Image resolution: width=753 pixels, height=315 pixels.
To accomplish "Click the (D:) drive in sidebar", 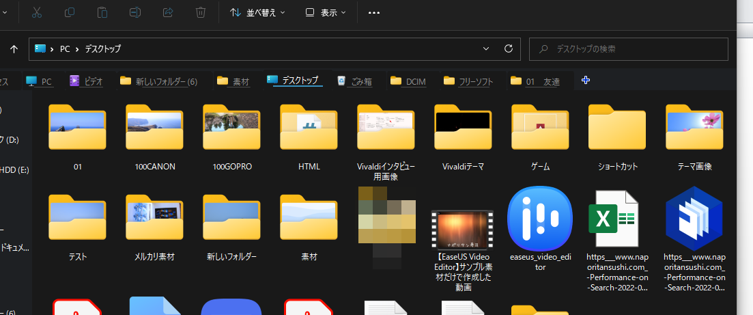I will point(10,140).
